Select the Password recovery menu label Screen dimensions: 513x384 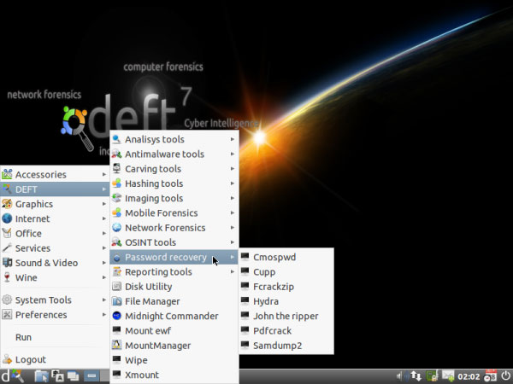[166, 258]
